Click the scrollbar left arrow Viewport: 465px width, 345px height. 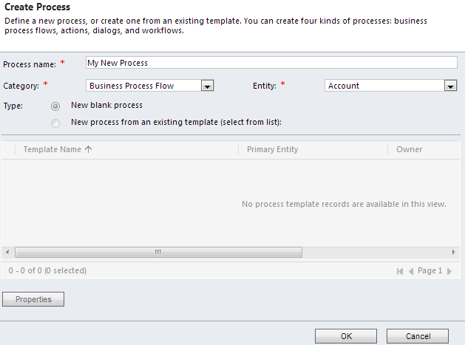(7, 252)
